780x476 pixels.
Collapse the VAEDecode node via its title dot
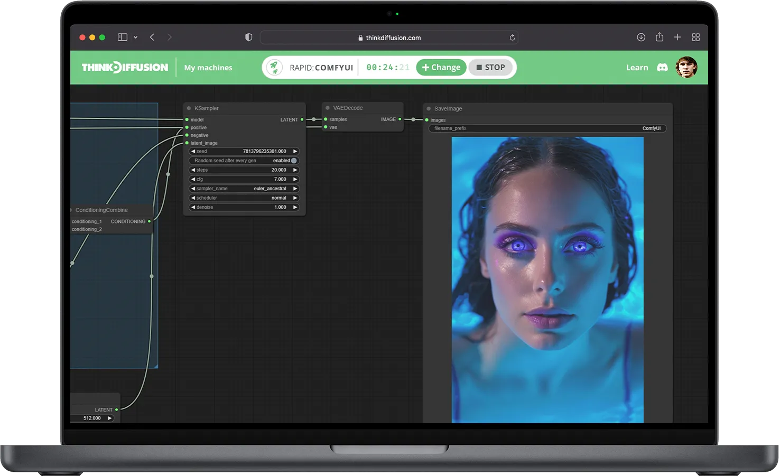328,108
